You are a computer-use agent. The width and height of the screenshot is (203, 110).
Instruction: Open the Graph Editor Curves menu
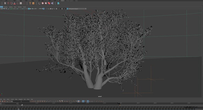coord(12,99)
